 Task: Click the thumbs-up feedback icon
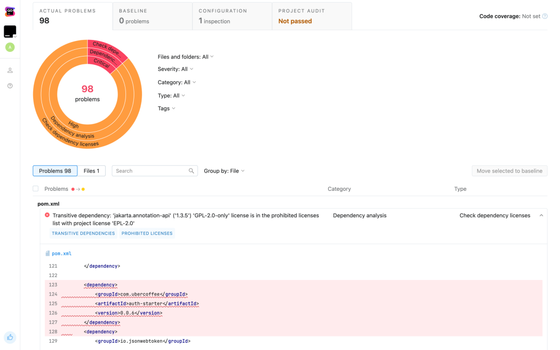(x=10, y=337)
